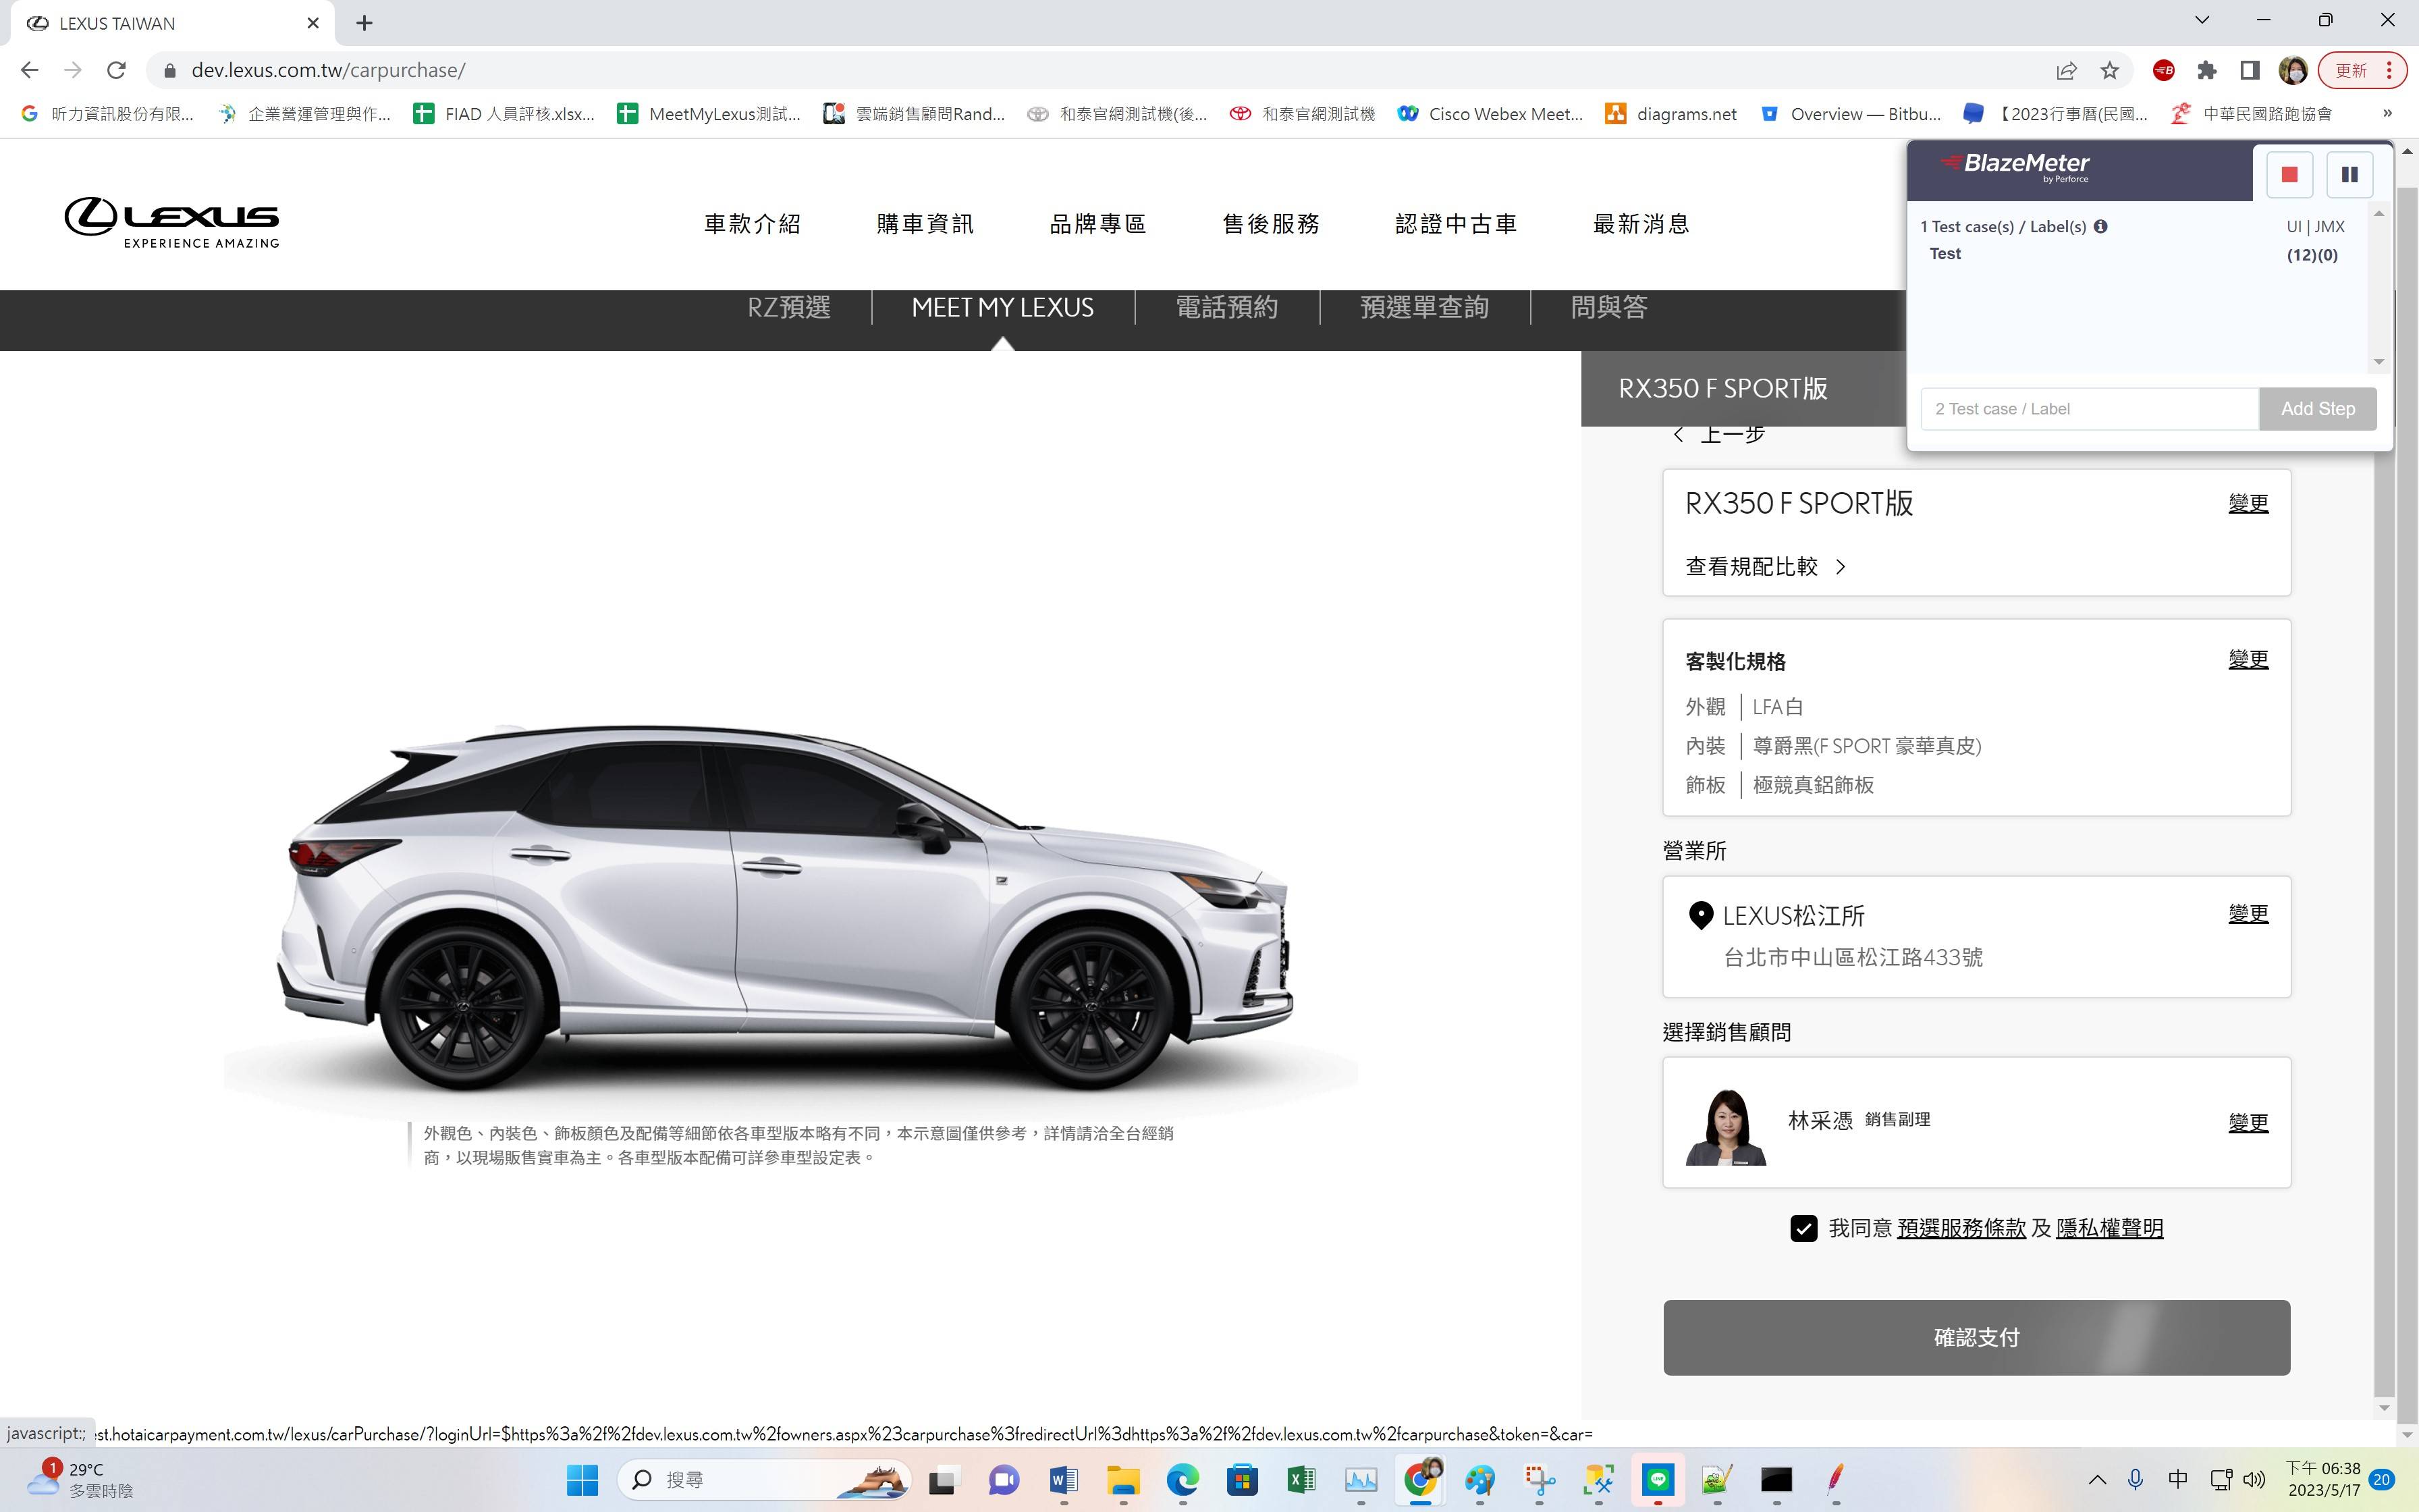The height and width of the screenshot is (1512, 2419).
Task: Open the Chrome tab search dropdown
Action: pos(2202,21)
